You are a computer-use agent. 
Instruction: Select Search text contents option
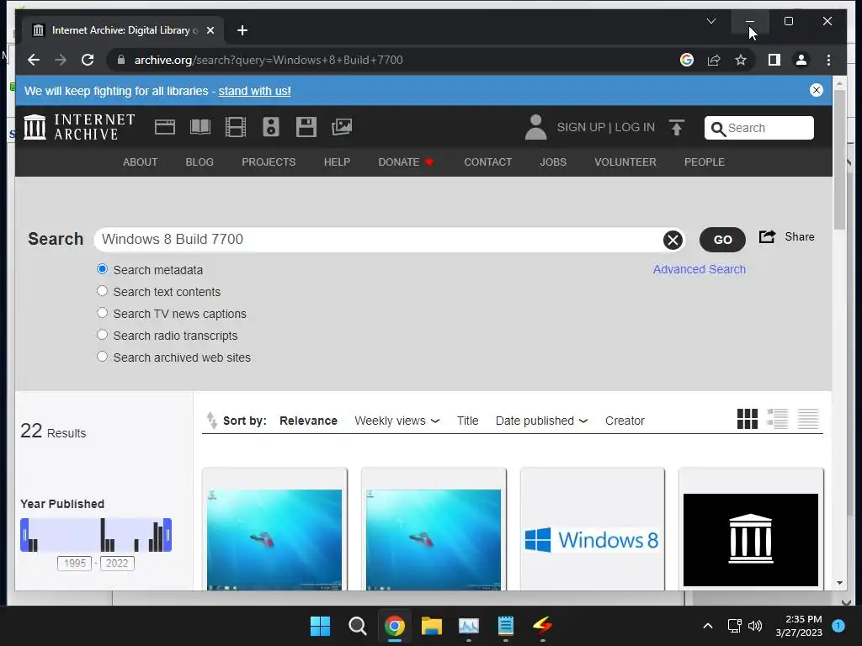102,291
